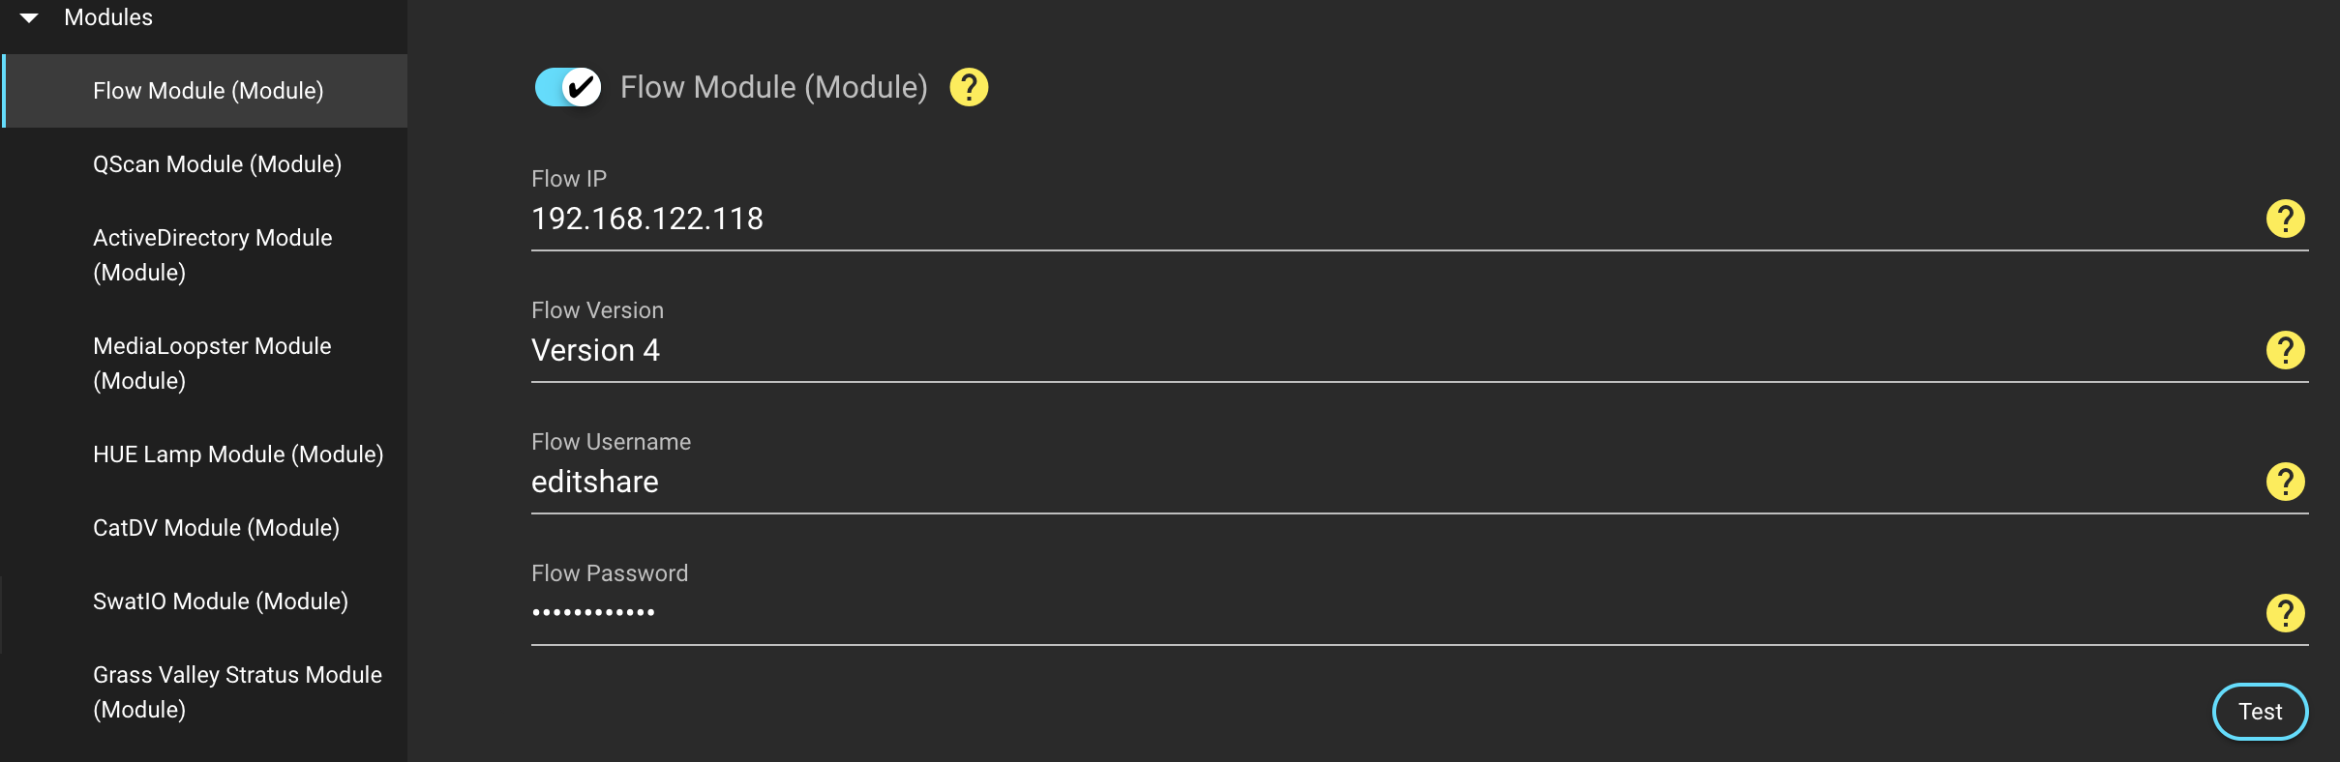The width and height of the screenshot is (2340, 762).
Task: Click help icon beside Flow Module title
Action: pyautogui.click(x=969, y=87)
